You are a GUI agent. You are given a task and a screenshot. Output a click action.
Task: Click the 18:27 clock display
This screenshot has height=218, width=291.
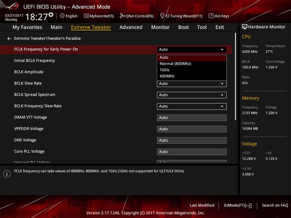(x=36, y=17)
